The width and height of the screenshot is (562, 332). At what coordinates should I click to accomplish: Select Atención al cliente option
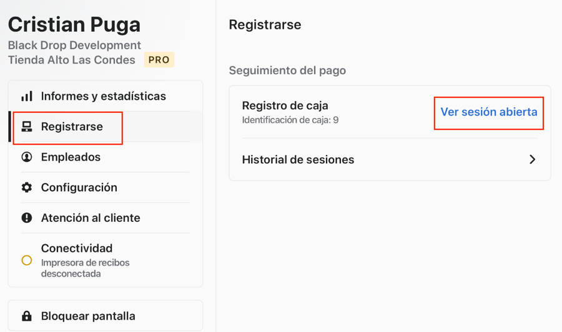point(91,218)
